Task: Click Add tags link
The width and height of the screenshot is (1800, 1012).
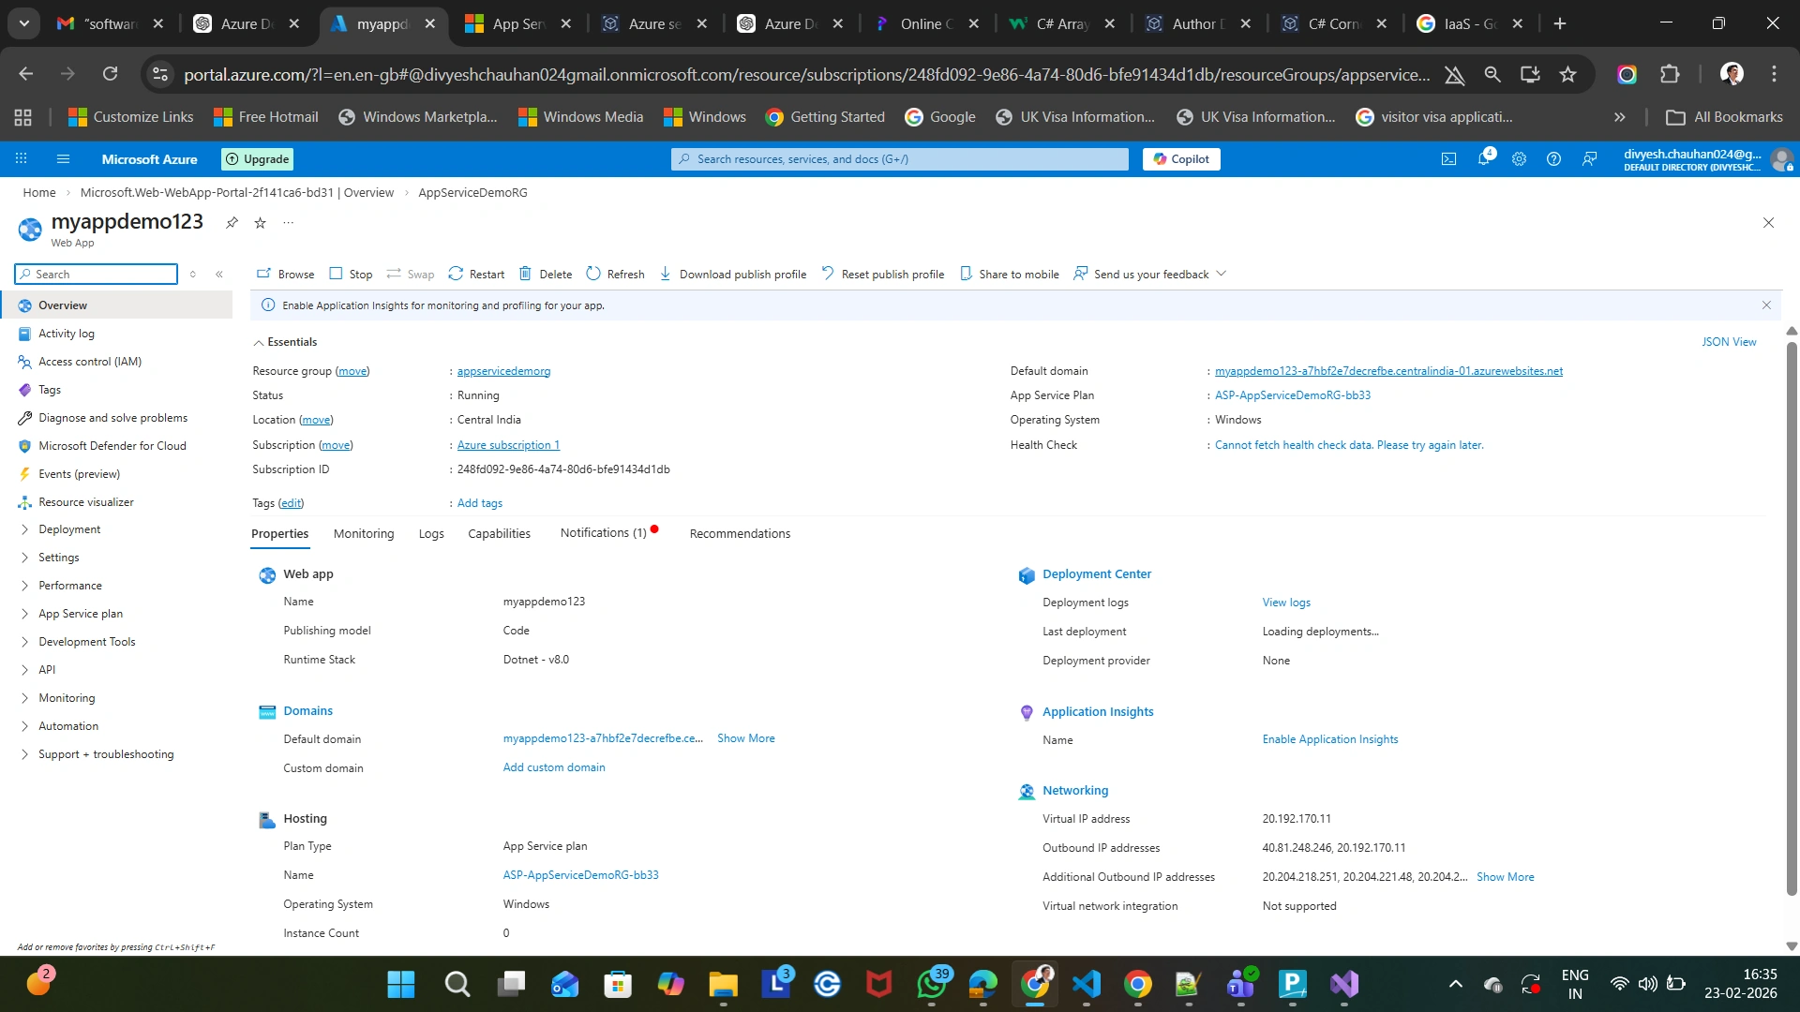Action: (x=480, y=503)
